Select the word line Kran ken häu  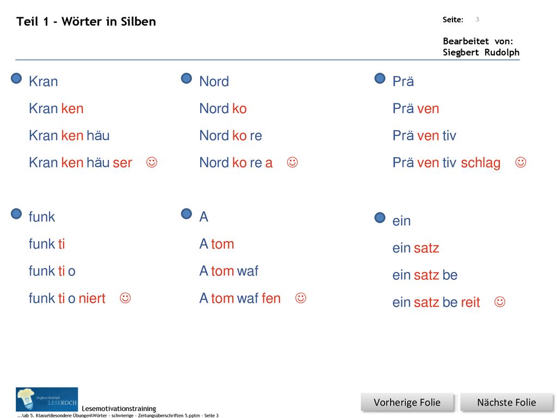pos(69,136)
